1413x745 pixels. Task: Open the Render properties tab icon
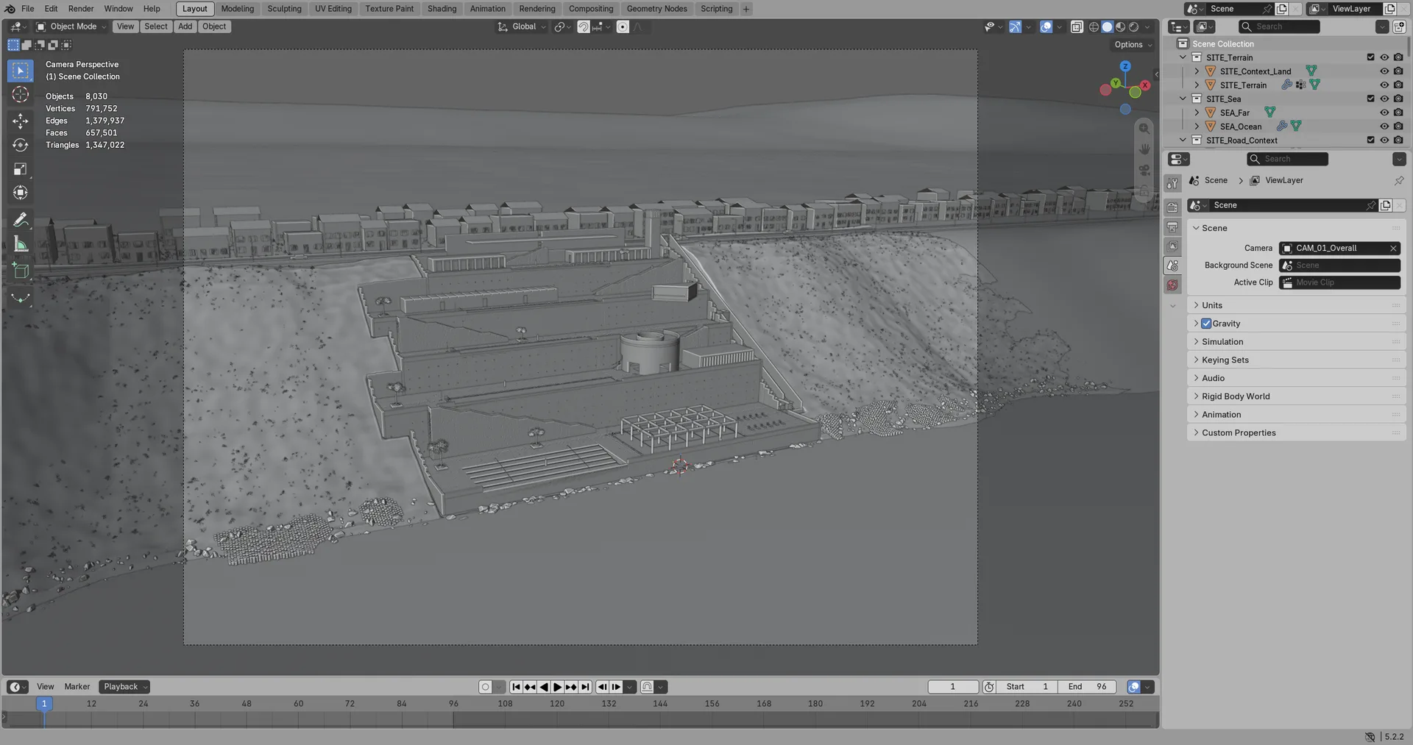click(x=1173, y=207)
